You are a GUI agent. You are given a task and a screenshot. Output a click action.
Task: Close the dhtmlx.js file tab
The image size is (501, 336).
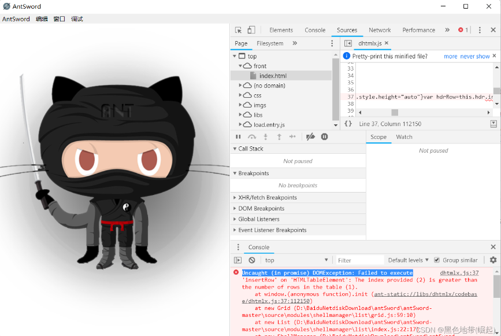(387, 43)
